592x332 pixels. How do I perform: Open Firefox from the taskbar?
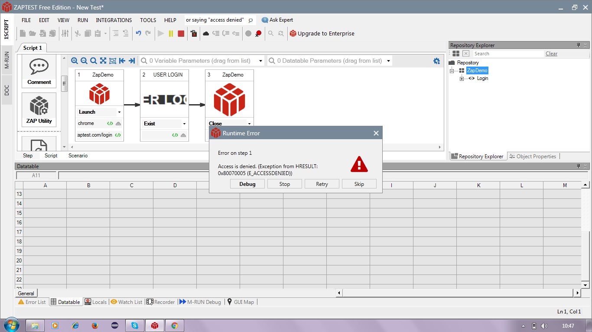[x=95, y=326]
